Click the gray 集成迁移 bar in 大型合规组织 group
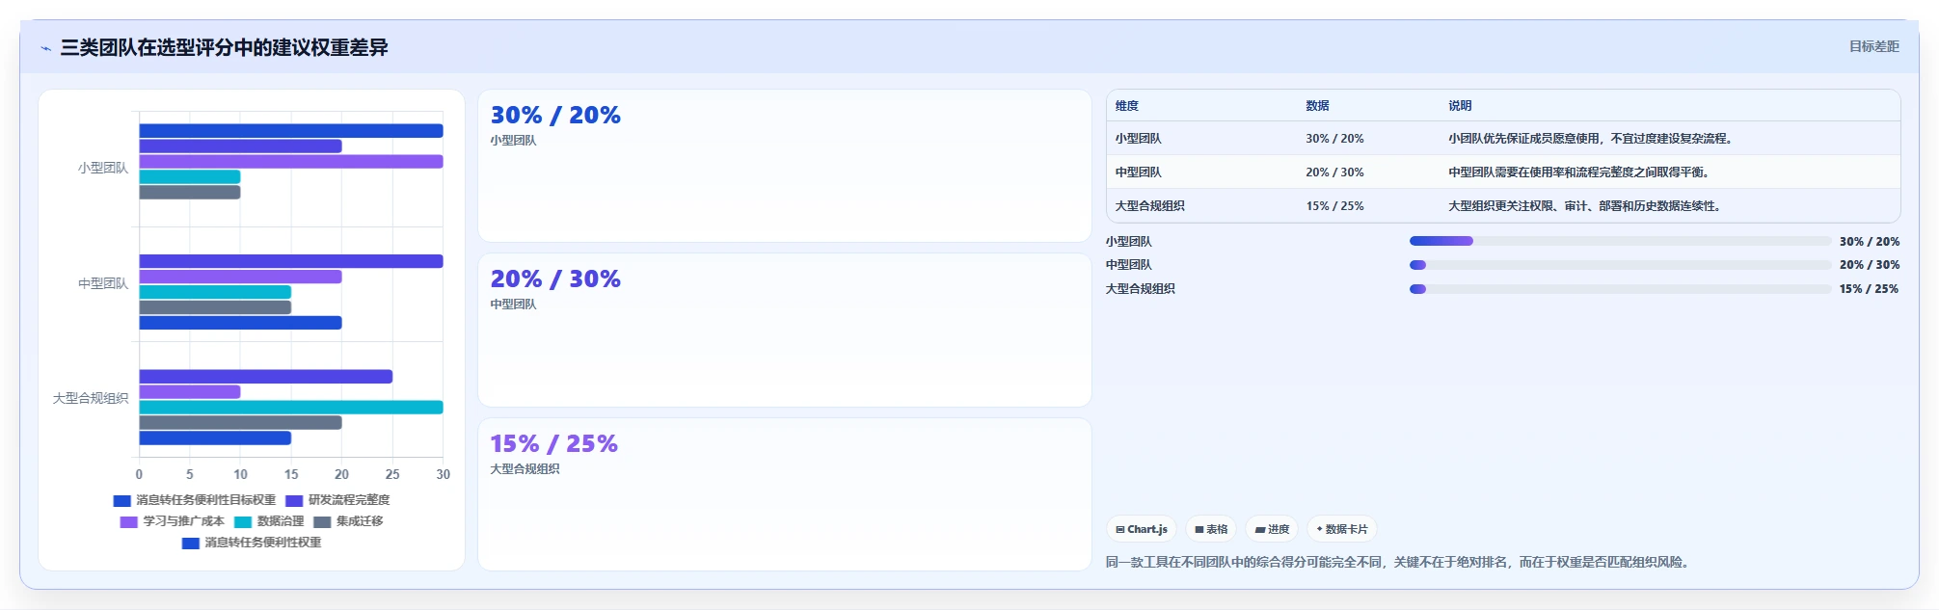 point(241,423)
